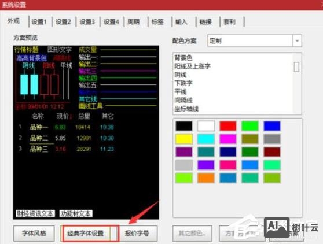
Task: Pick the maroon color swatch
Action: (x=272, y=152)
